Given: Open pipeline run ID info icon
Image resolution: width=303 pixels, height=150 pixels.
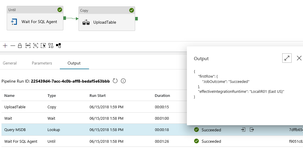Looking at the screenshot, I should pyautogui.click(x=123, y=81).
